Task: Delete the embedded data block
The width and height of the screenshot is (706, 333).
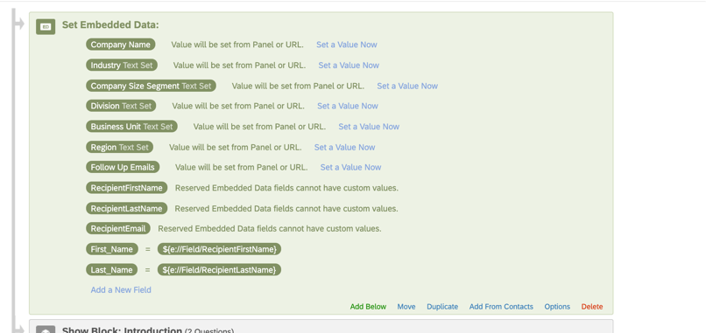Action: point(592,307)
